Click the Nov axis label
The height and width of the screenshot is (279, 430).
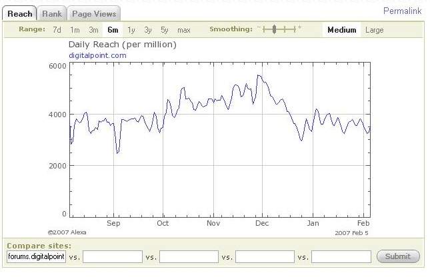pos(213,223)
